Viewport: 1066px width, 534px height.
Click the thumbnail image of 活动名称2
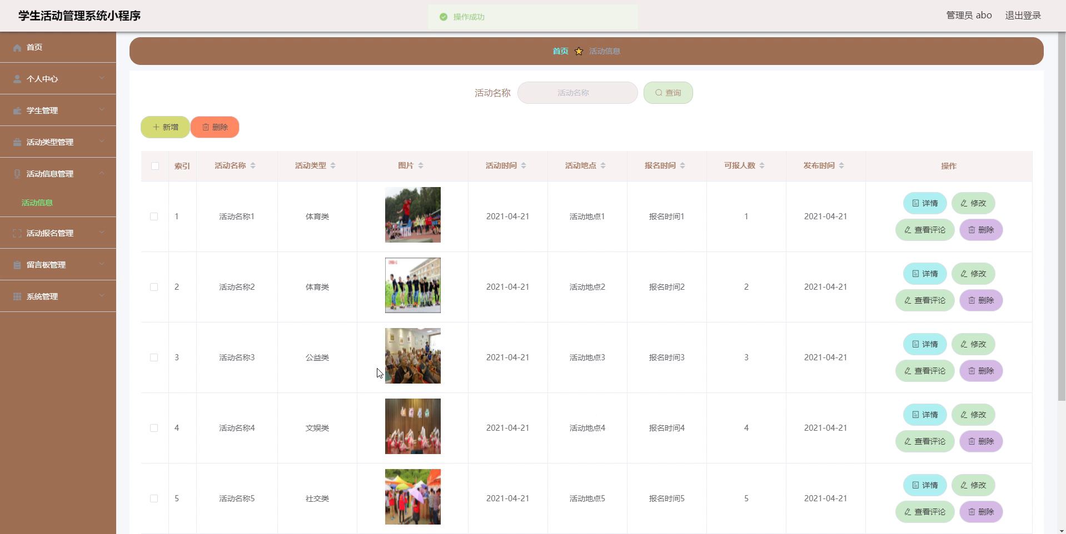click(x=413, y=285)
